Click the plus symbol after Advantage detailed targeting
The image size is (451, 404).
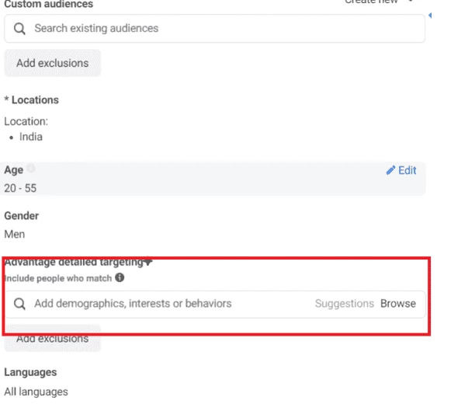pos(147,262)
